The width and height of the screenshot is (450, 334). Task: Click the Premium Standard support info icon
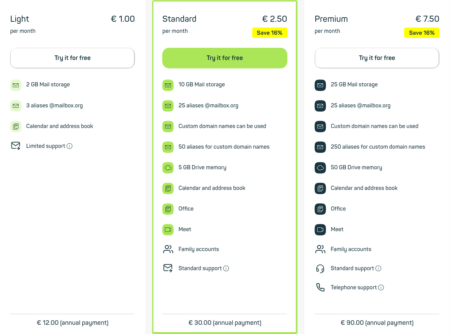(x=378, y=268)
